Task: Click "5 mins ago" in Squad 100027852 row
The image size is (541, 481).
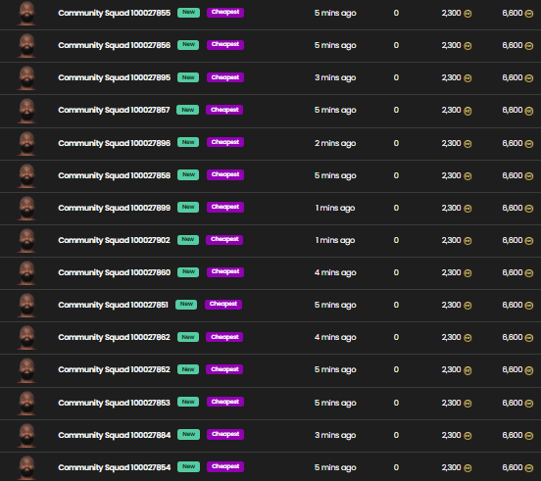Action: [x=335, y=370]
